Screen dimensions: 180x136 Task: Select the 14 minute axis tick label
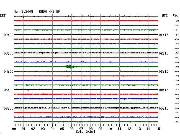tap(148, 129)
